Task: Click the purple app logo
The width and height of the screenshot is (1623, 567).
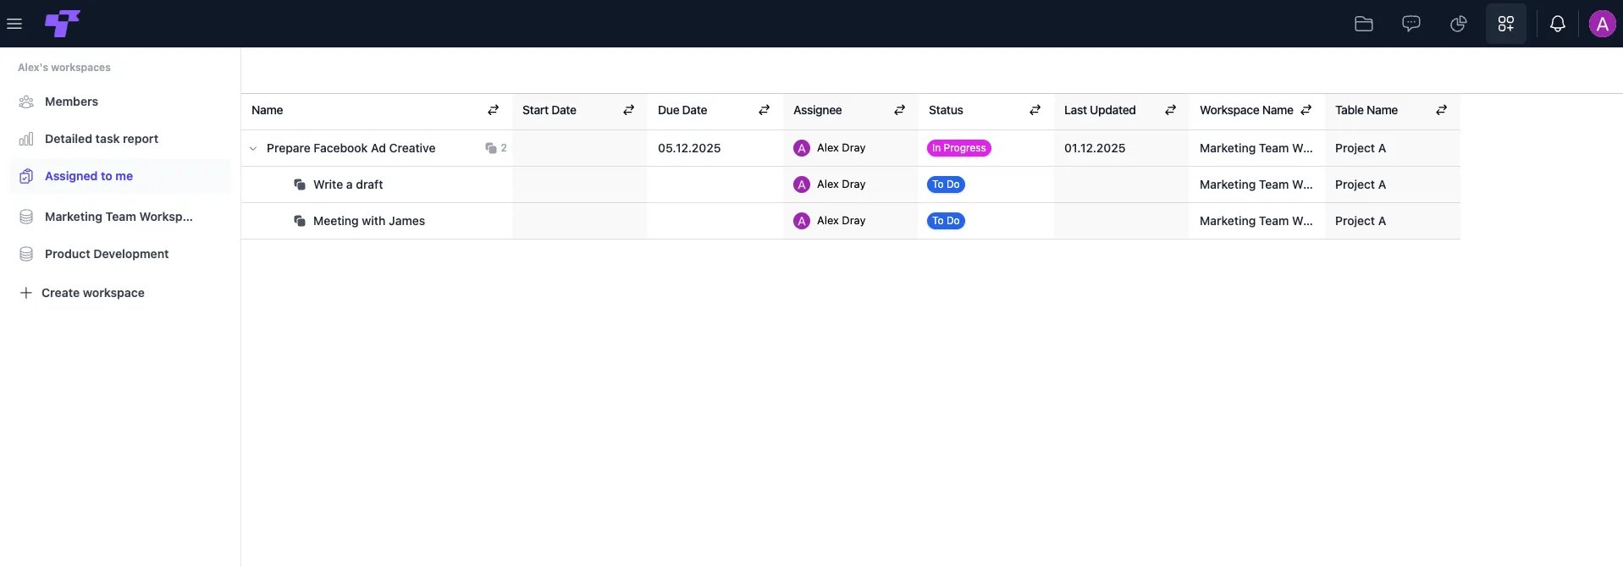Action: coord(63,24)
